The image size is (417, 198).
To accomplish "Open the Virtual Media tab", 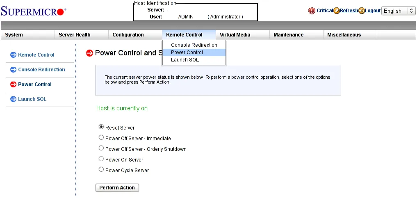I will (x=235, y=35).
